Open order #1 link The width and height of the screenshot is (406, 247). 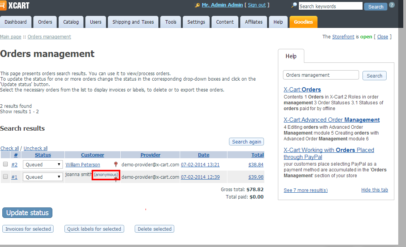[14, 177]
